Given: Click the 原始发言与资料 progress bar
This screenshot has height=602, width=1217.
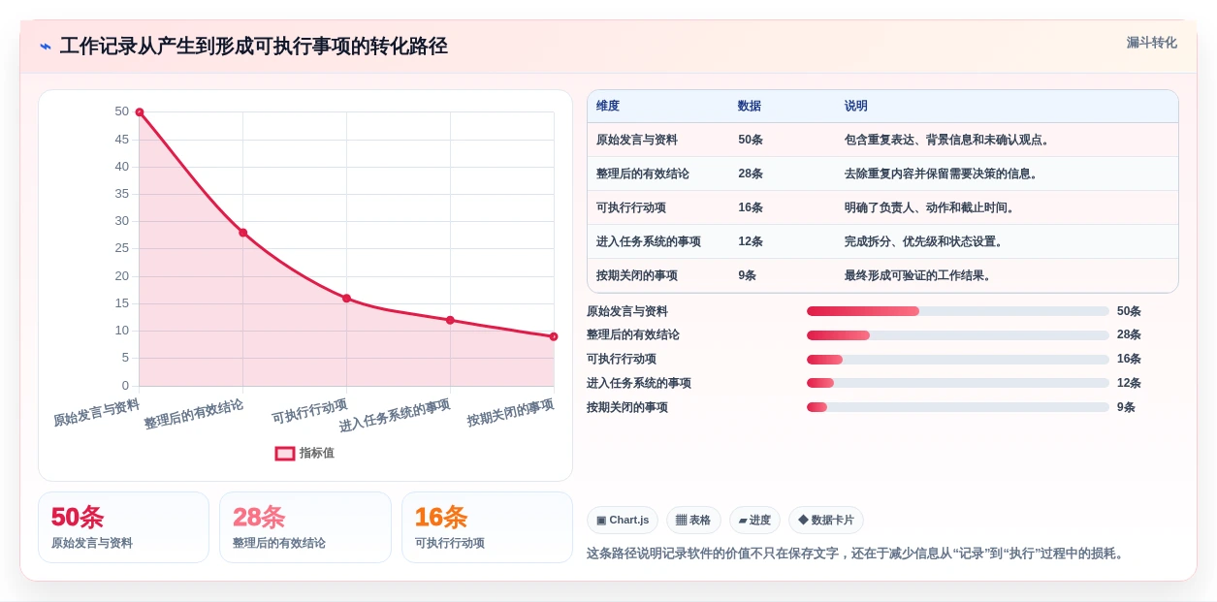Looking at the screenshot, I should (x=958, y=311).
